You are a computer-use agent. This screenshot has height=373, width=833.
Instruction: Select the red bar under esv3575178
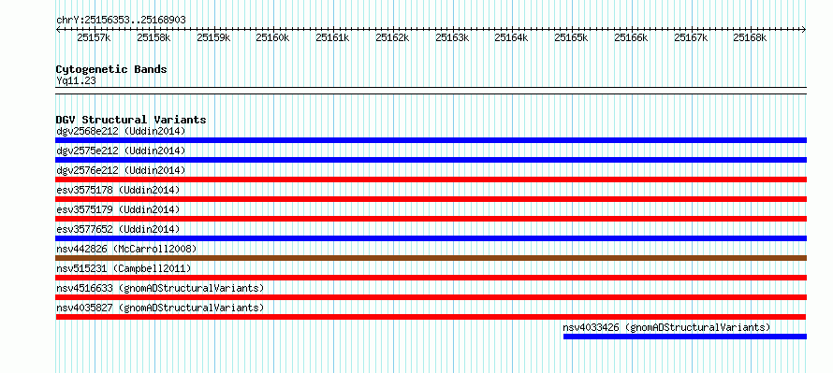tap(431, 199)
